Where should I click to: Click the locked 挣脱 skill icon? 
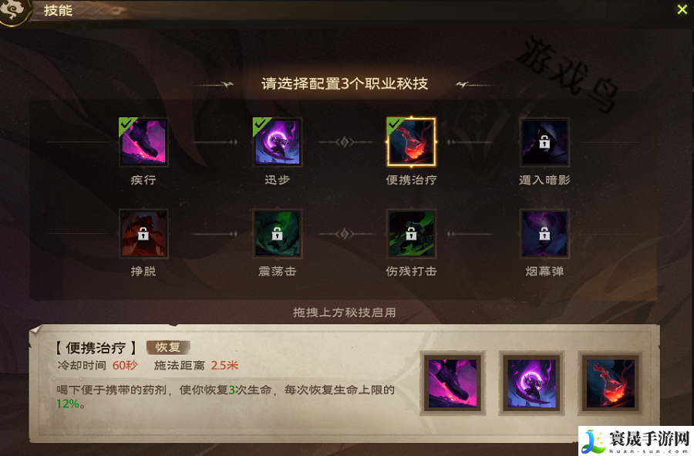(143, 233)
